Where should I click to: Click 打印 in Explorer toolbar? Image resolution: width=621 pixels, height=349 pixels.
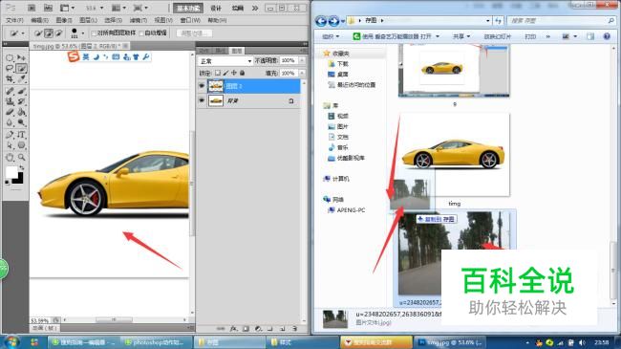(530, 36)
